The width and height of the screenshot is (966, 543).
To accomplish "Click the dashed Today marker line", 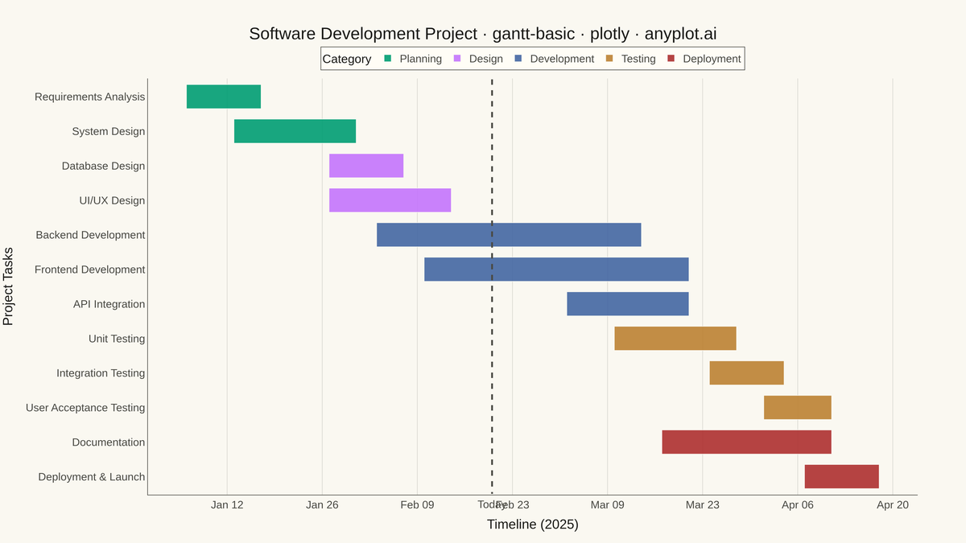I will 492,286.
